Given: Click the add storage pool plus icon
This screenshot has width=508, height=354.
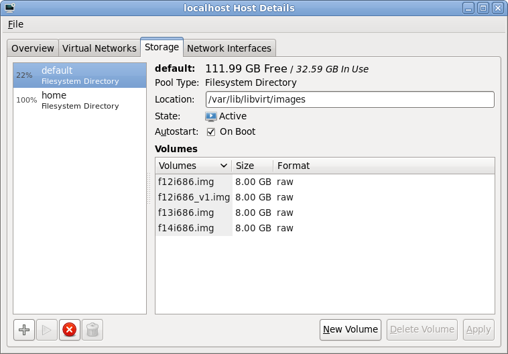Looking at the screenshot, I should coord(24,330).
